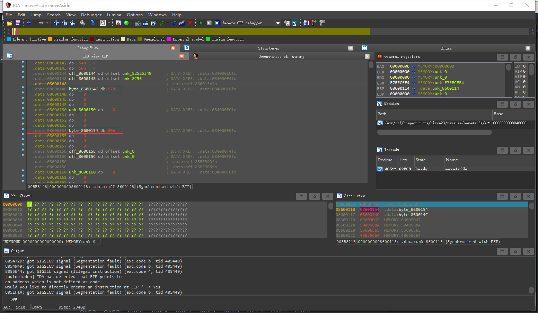Click the olive navigation band overview
The height and width of the screenshot is (313, 538).
[193, 32]
